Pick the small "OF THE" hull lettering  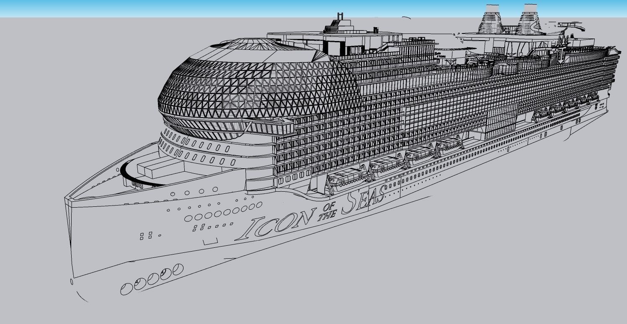click(x=328, y=212)
